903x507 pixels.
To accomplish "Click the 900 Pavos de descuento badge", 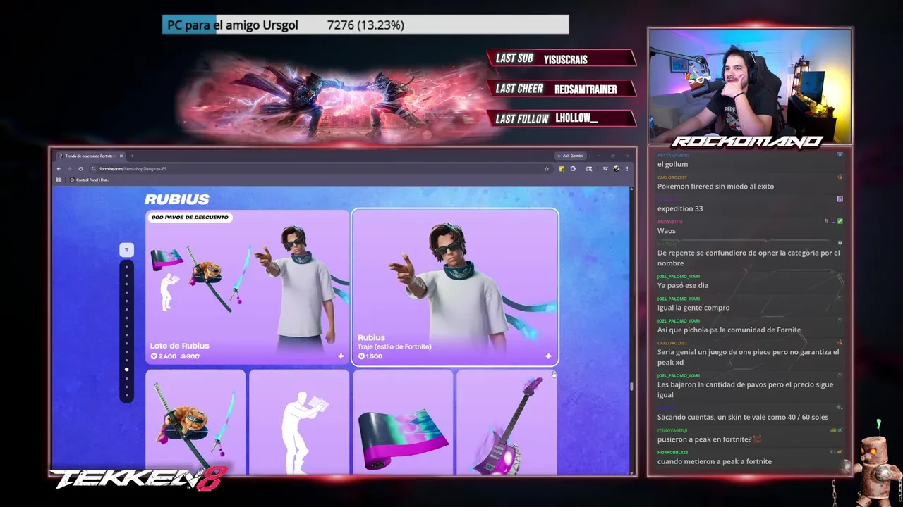I will point(190,218).
